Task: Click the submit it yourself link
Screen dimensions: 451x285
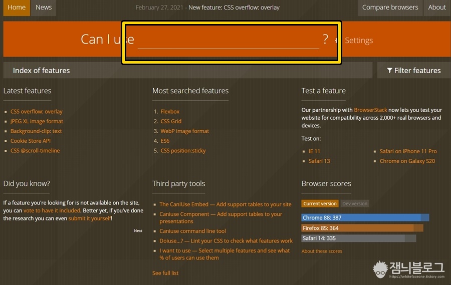Action: pos(90,218)
